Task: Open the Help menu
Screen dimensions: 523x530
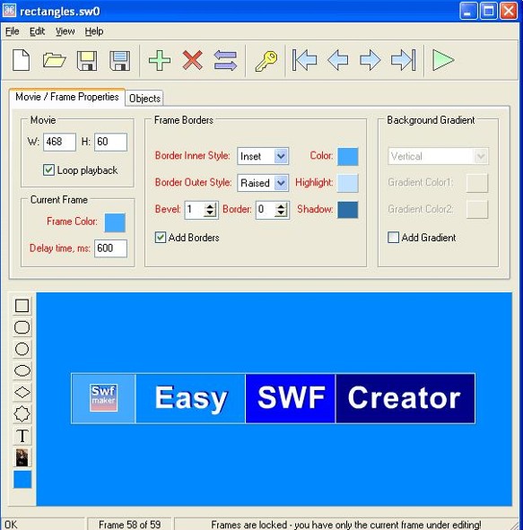Action: click(x=94, y=31)
